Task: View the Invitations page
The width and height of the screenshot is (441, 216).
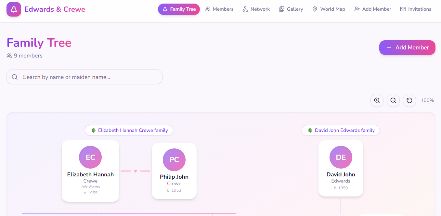Action: 416,9
